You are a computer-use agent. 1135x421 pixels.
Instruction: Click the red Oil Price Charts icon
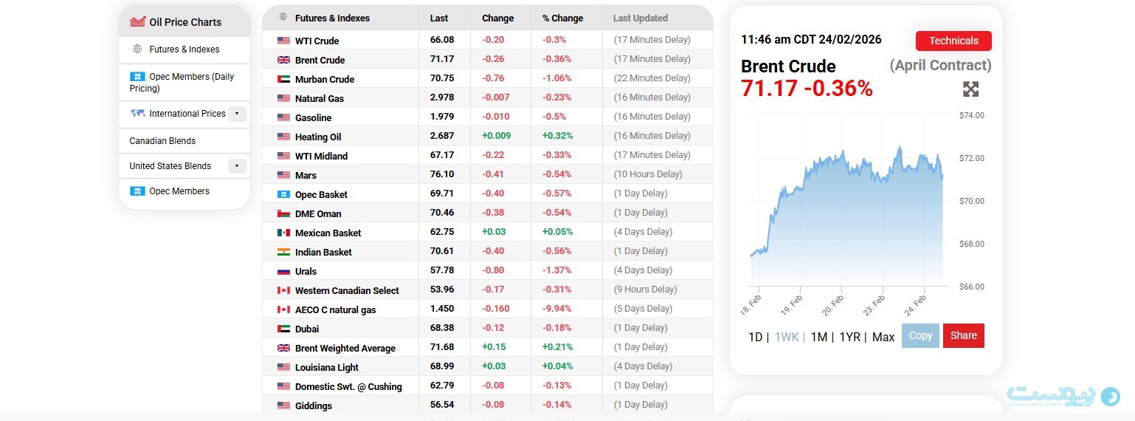point(137,22)
